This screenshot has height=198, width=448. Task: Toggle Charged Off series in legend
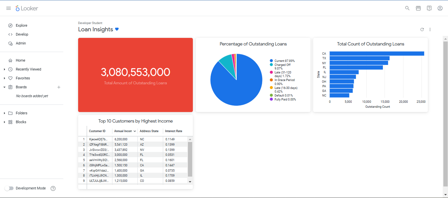click(x=282, y=65)
